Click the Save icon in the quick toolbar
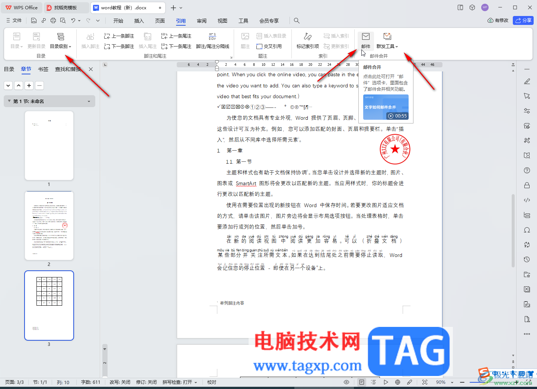The width and height of the screenshot is (537, 389). (x=34, y=20)
